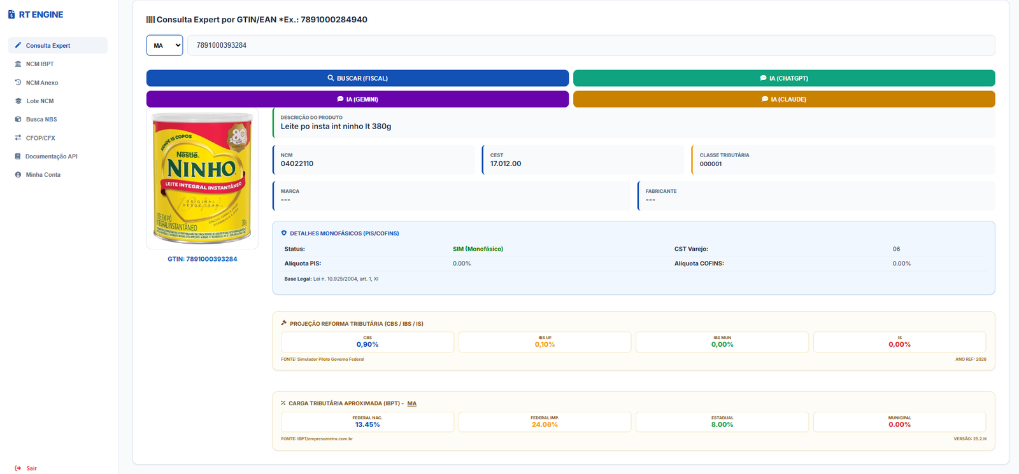Image resolution: width=1019 pixels, height=474 pixels.
Task: Click the MA link in Carga Tributária header
Action: (411, 403)
